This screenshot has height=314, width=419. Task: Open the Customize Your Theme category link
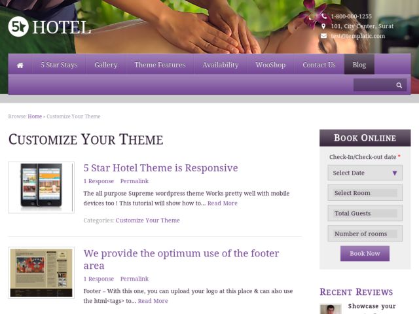[x=148, y=220]
